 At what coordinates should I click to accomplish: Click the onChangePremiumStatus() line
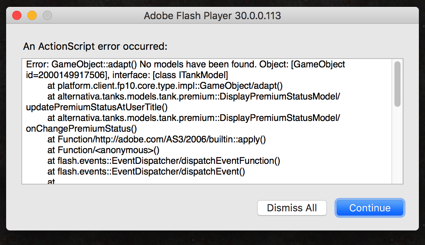pos(81,129)
